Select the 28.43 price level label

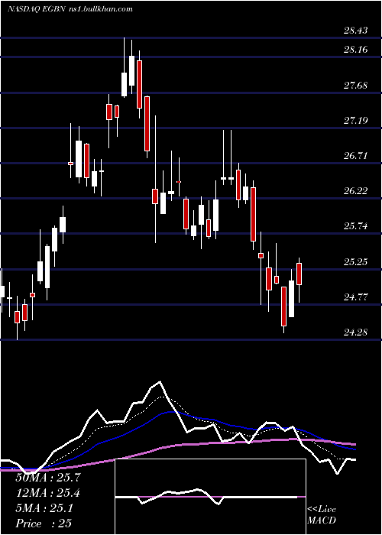pos(356,31)
